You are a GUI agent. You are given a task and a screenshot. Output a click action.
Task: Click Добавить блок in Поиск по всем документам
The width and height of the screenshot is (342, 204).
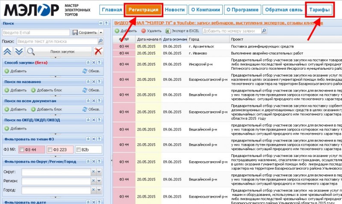[47, 109]
